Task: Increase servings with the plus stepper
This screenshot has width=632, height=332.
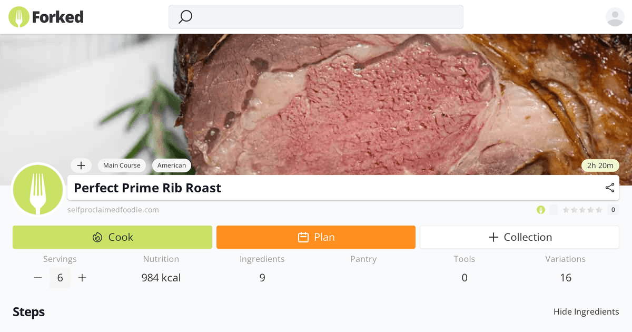Action: tap(82, 278)
